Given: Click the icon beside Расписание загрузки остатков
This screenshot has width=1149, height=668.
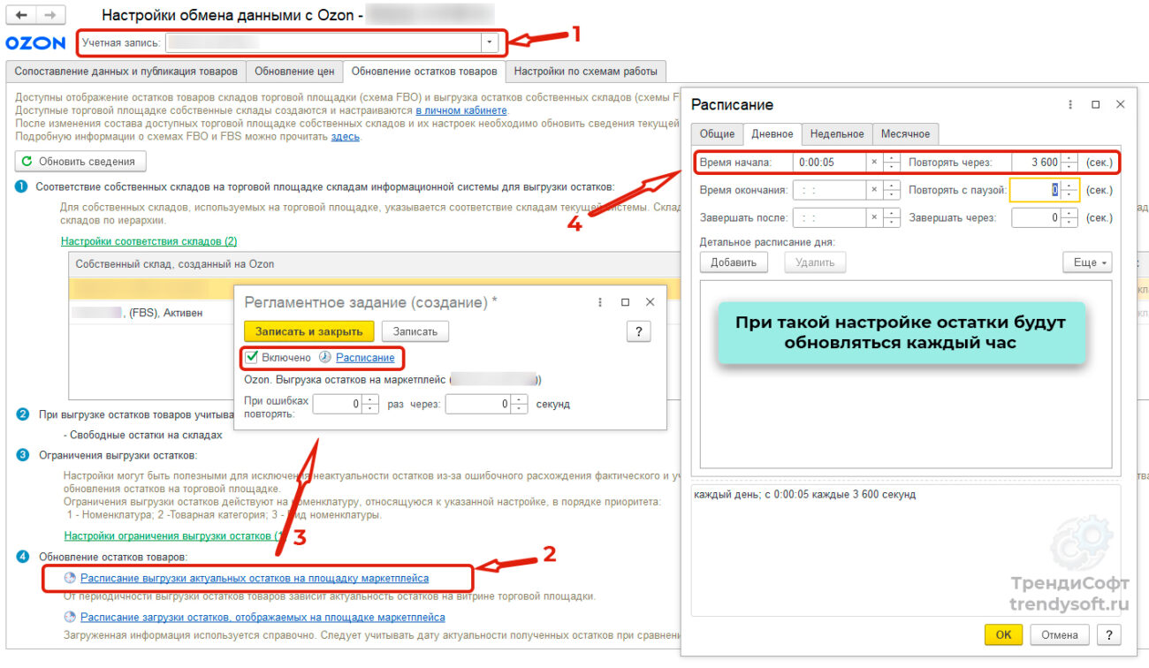Looking at the screenshot, I should [x=70, y=617].
